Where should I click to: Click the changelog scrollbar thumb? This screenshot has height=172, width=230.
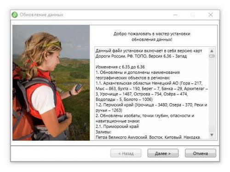(x=212, y=56)
